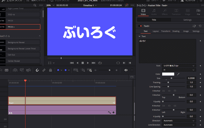Click the white text Color swatch
Screen dimensions: 204x128
pyautogui.click(x=168, y=74)
